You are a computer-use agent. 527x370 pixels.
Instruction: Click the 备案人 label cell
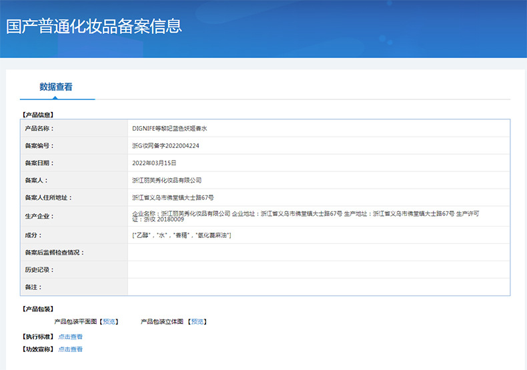click(x=74, y=180)
